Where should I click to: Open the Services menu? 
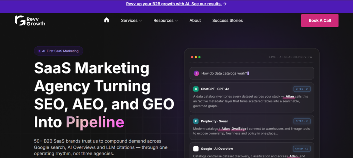(131, 20)
